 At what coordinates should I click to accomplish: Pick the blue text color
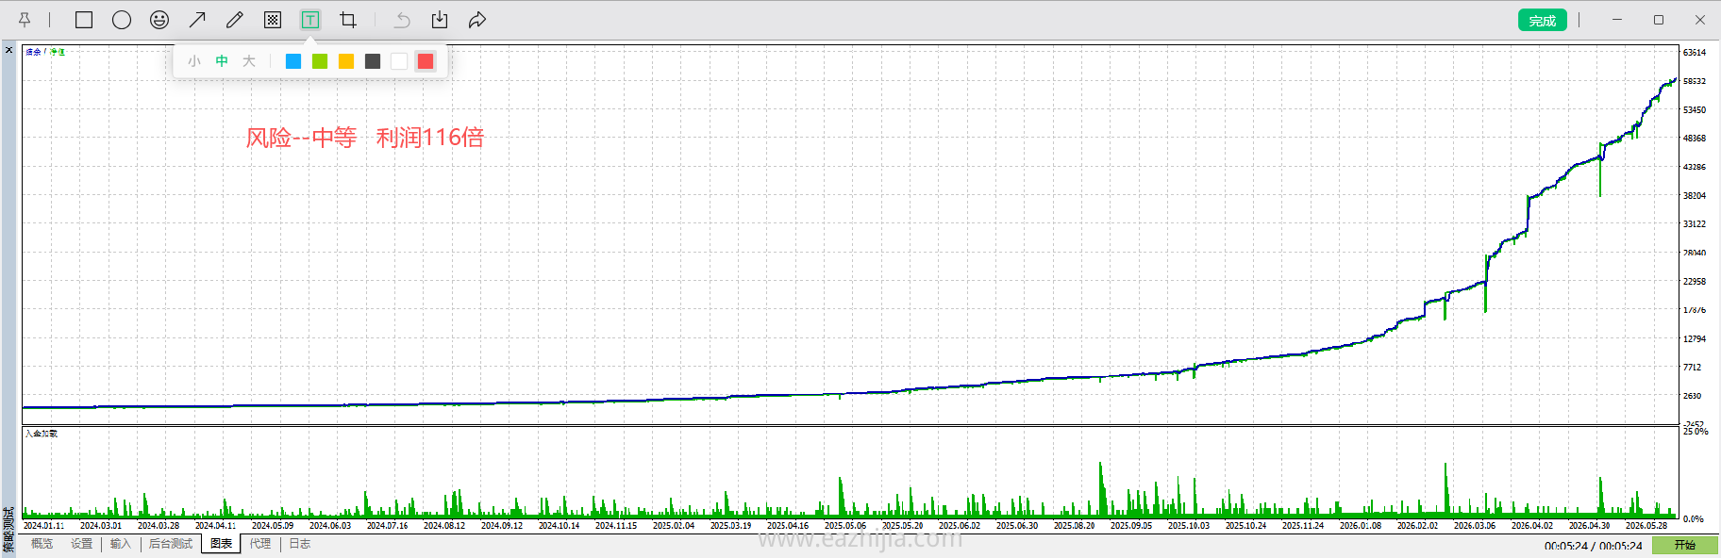coord(293,61)
